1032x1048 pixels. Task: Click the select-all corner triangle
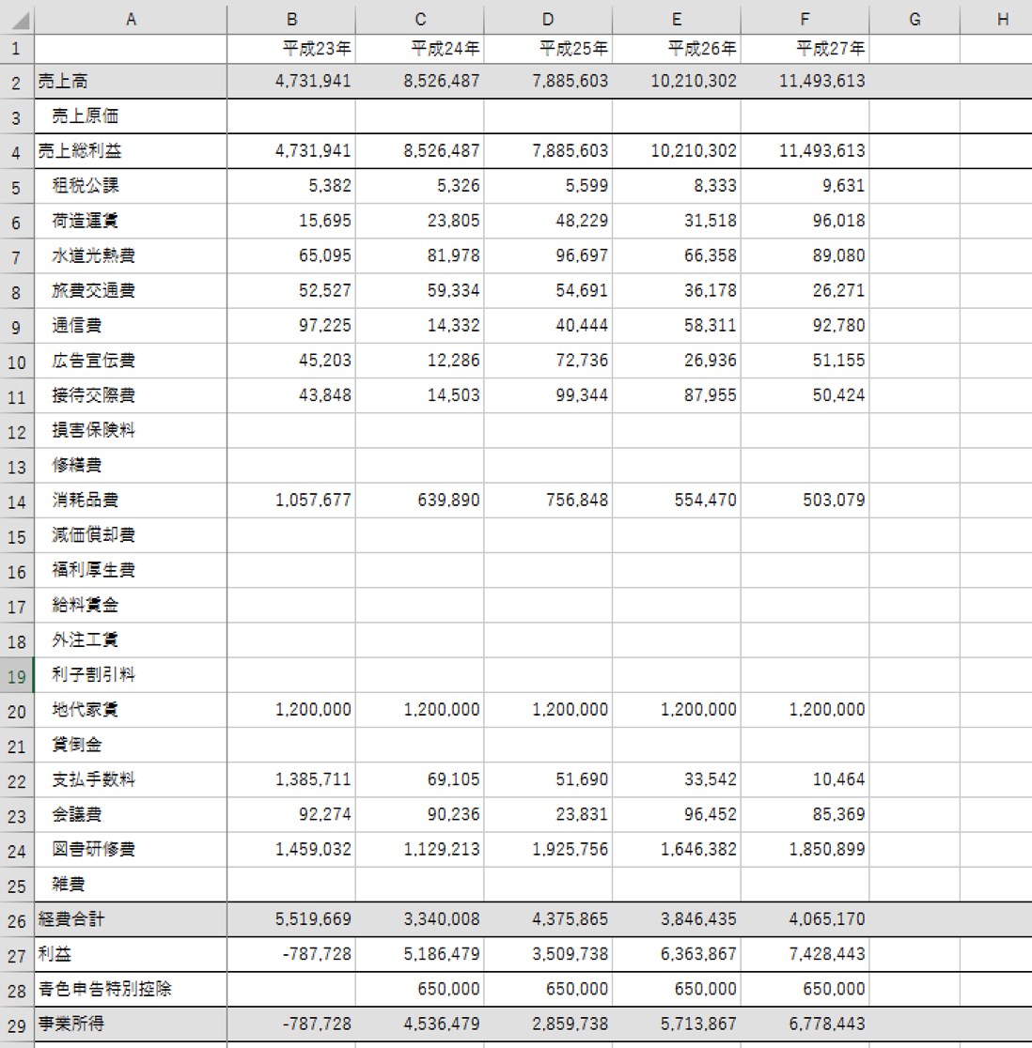click(18, 20)
